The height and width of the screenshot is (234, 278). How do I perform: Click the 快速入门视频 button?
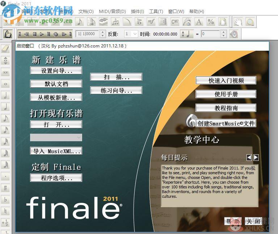coord(226,80)
